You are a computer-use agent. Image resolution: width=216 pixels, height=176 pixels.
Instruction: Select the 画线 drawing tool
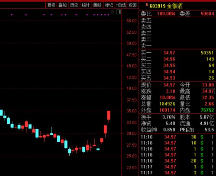97,5
